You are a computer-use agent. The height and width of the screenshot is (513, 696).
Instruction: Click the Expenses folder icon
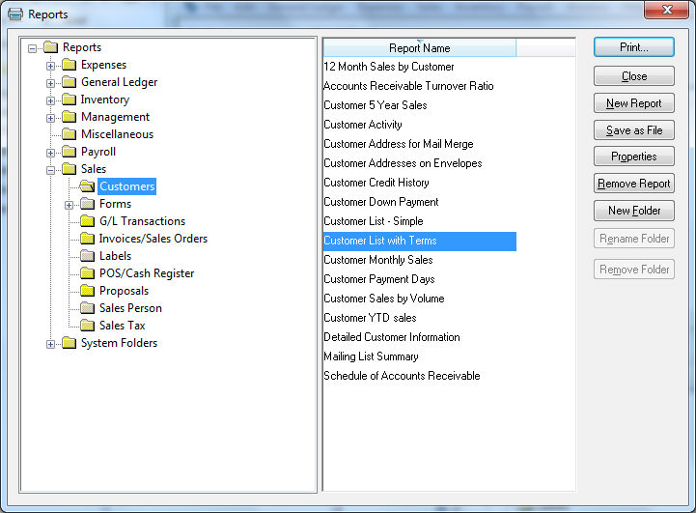pyautogui.click(x=69, y=65)
